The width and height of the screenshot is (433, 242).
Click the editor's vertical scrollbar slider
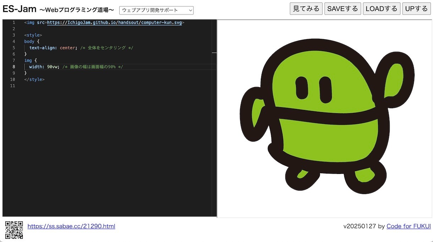(214, 53)
